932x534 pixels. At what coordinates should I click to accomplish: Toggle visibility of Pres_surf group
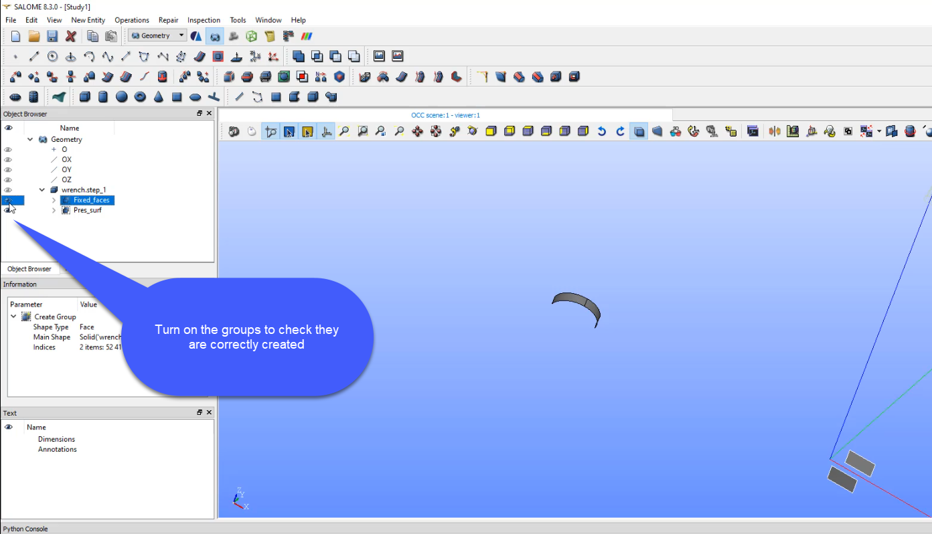(x=7, y=210)
